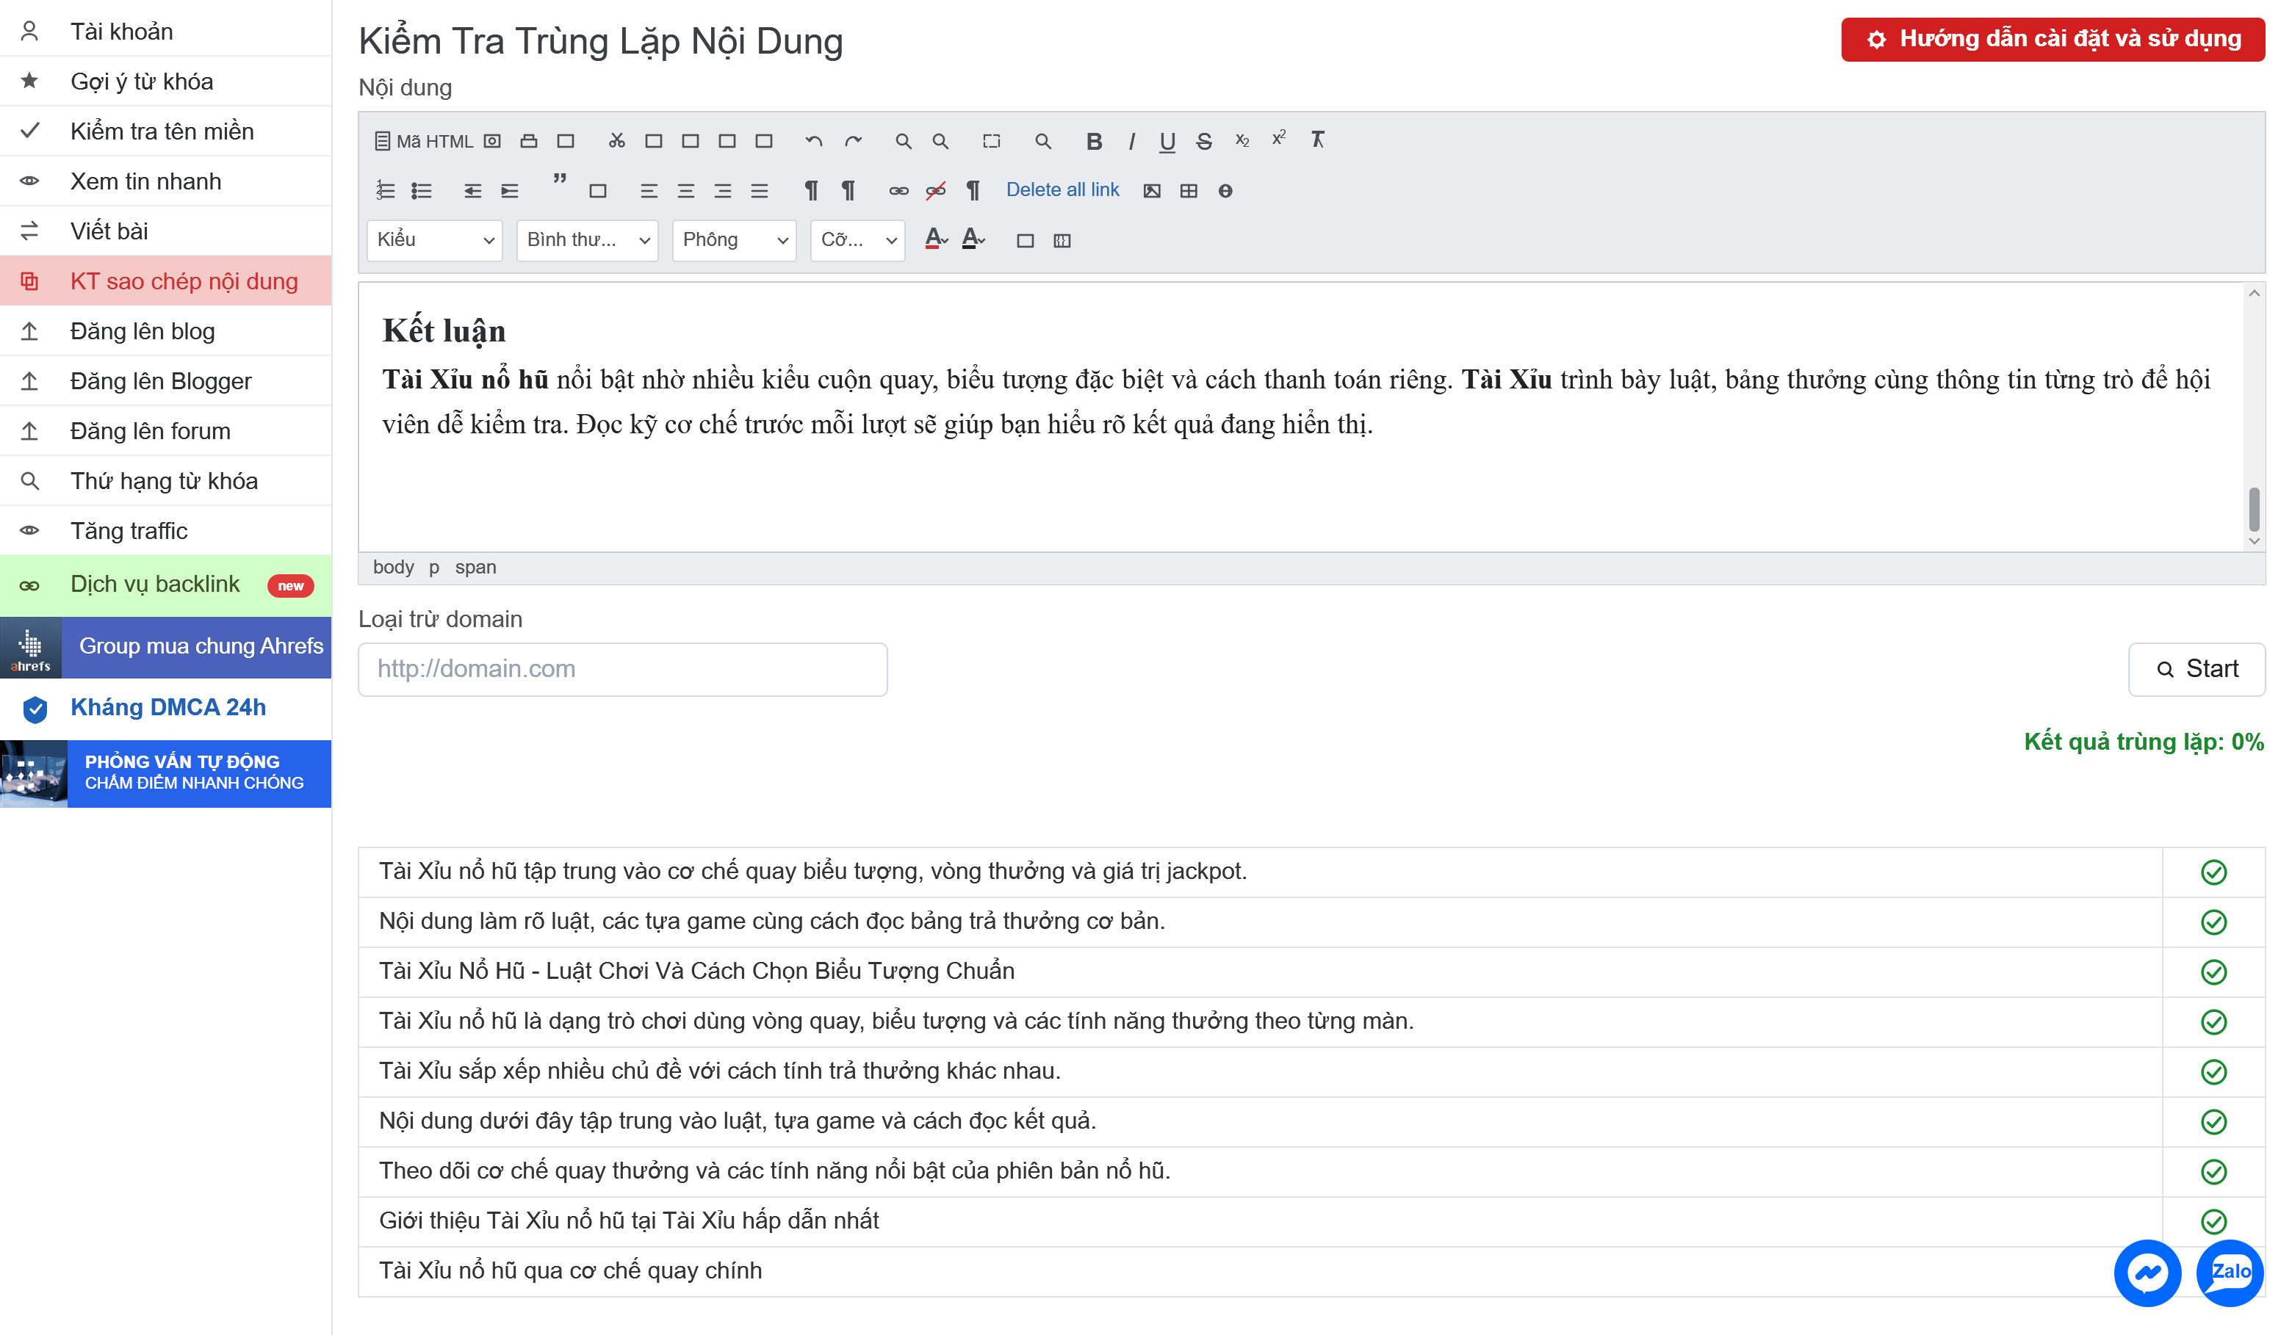Screen dimensions: 2292x1335
Task: Open Tăng traffic in the sidebar
Action: 165,531
